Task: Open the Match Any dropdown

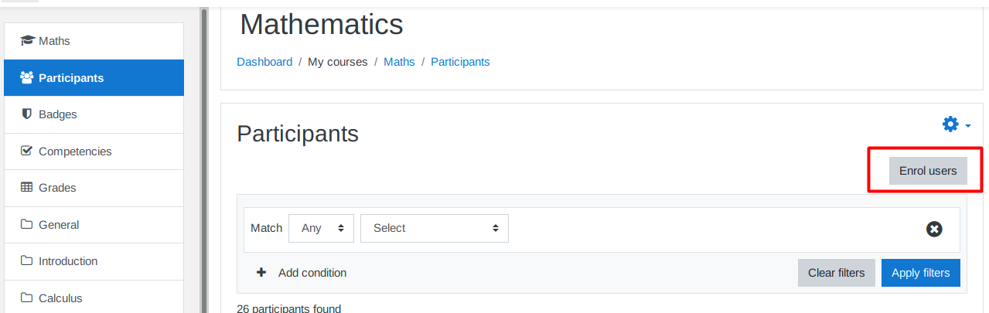Action: 321,228
